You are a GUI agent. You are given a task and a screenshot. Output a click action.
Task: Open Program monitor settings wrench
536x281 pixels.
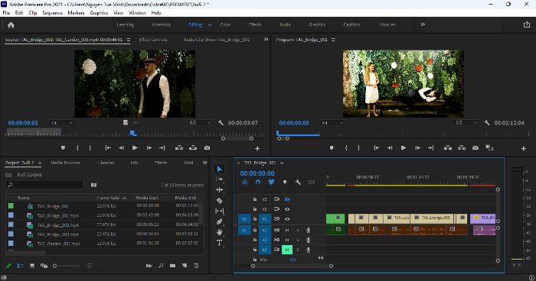coord(487,122)
